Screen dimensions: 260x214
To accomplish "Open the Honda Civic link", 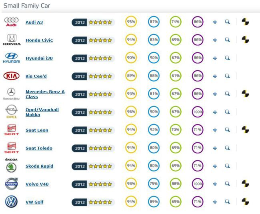I will coord(39,40).
